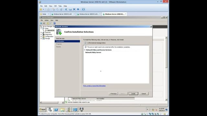Image resolution: width=207 pixels, height=116 pixels.
Task: Open Server Manager View menu
Action: tap(52, 20)
